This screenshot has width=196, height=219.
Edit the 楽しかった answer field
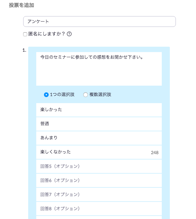point(99,110)
